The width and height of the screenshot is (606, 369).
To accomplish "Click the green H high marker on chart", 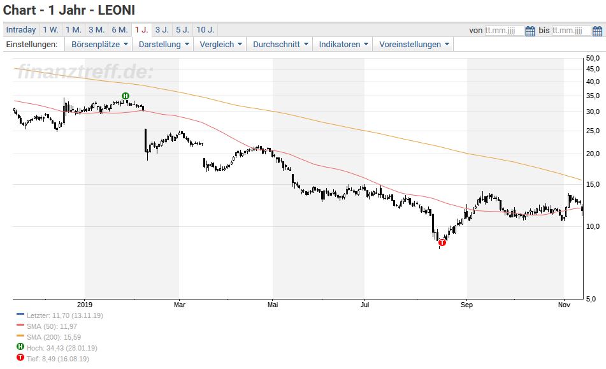I will click(126, 96).
